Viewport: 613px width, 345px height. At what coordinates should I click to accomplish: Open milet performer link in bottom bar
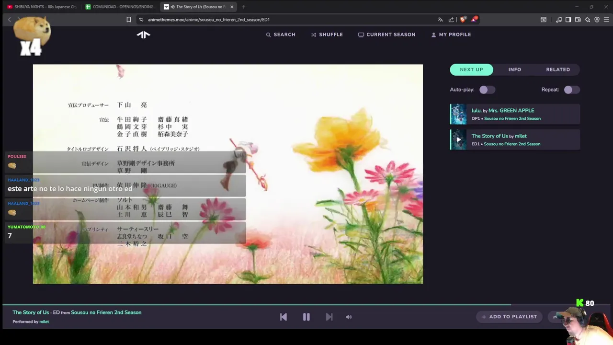click(x=44, y=322)
